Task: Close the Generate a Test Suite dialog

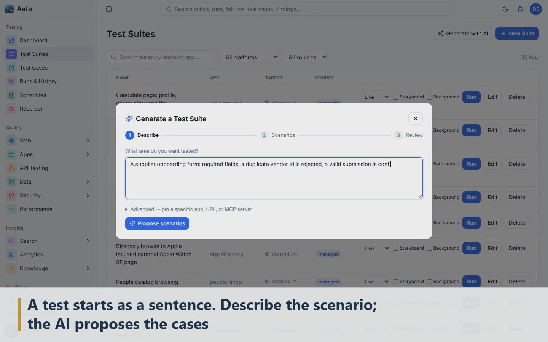Action: 416,119
